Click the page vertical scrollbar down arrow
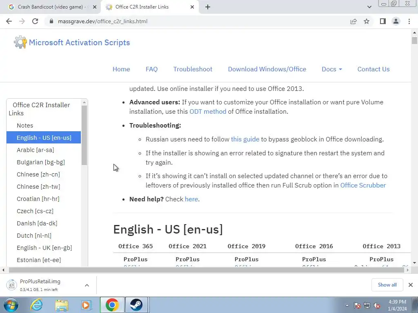Image resolution: width=418 pixels, height=313 pixels. tap(414, 263)
